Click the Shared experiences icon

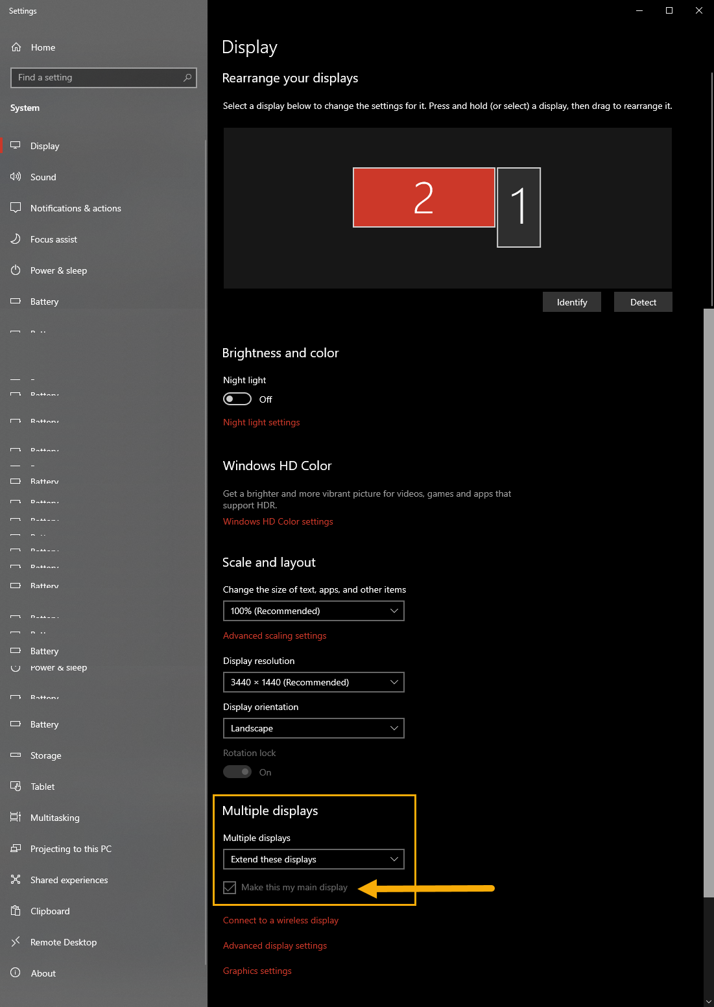point(16,880)
